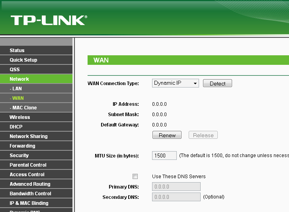Click the 'MTU Size (in bytes):' label
Image resolution: width=289 pixels, height=212 pixels.
(x=117, y=156)
